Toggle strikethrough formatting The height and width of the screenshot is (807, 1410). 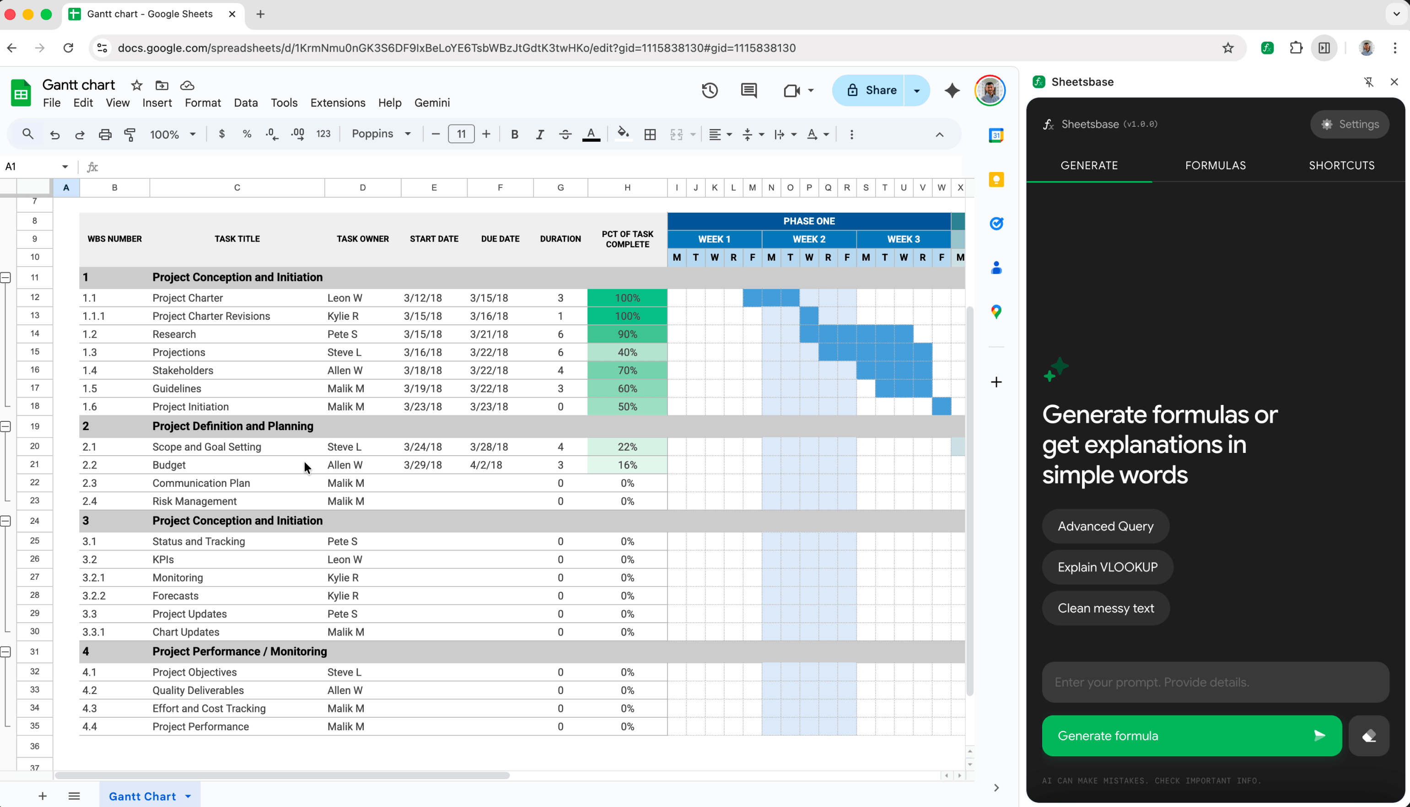click(x=565, y=134)
